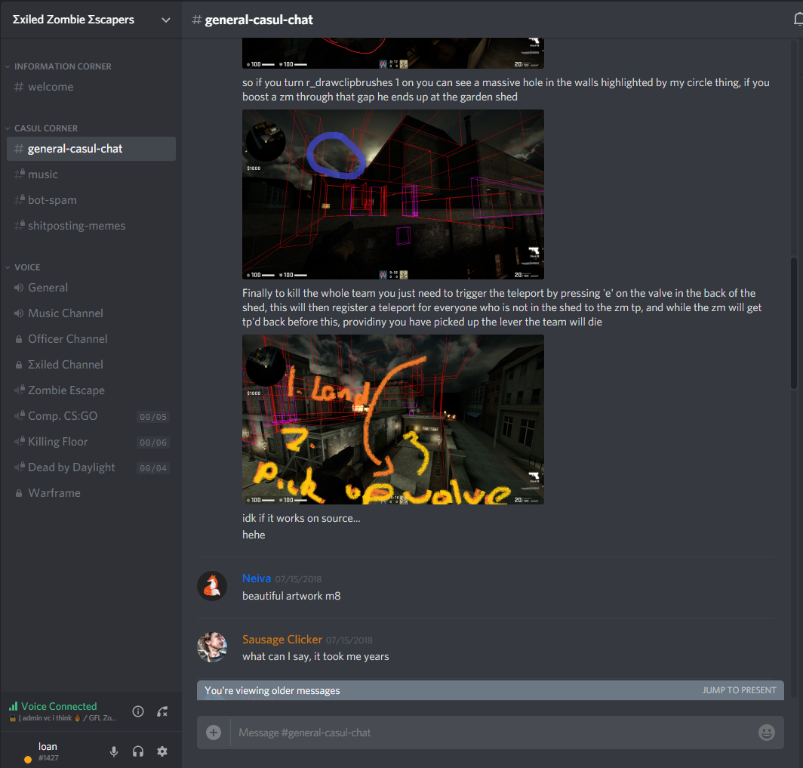Toggle headphones deafen
This screenshot has height=768, width=803.
138,751
